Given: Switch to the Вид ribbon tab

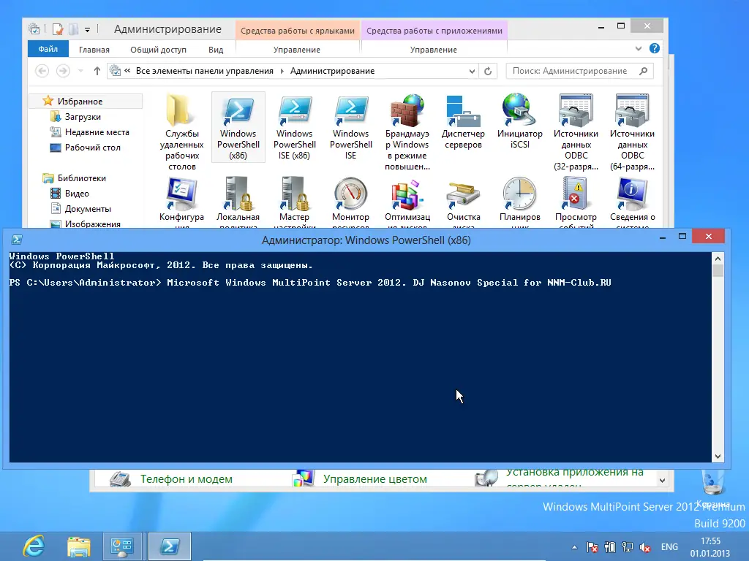Looking at the screenshot, I should tap(215, 49).
